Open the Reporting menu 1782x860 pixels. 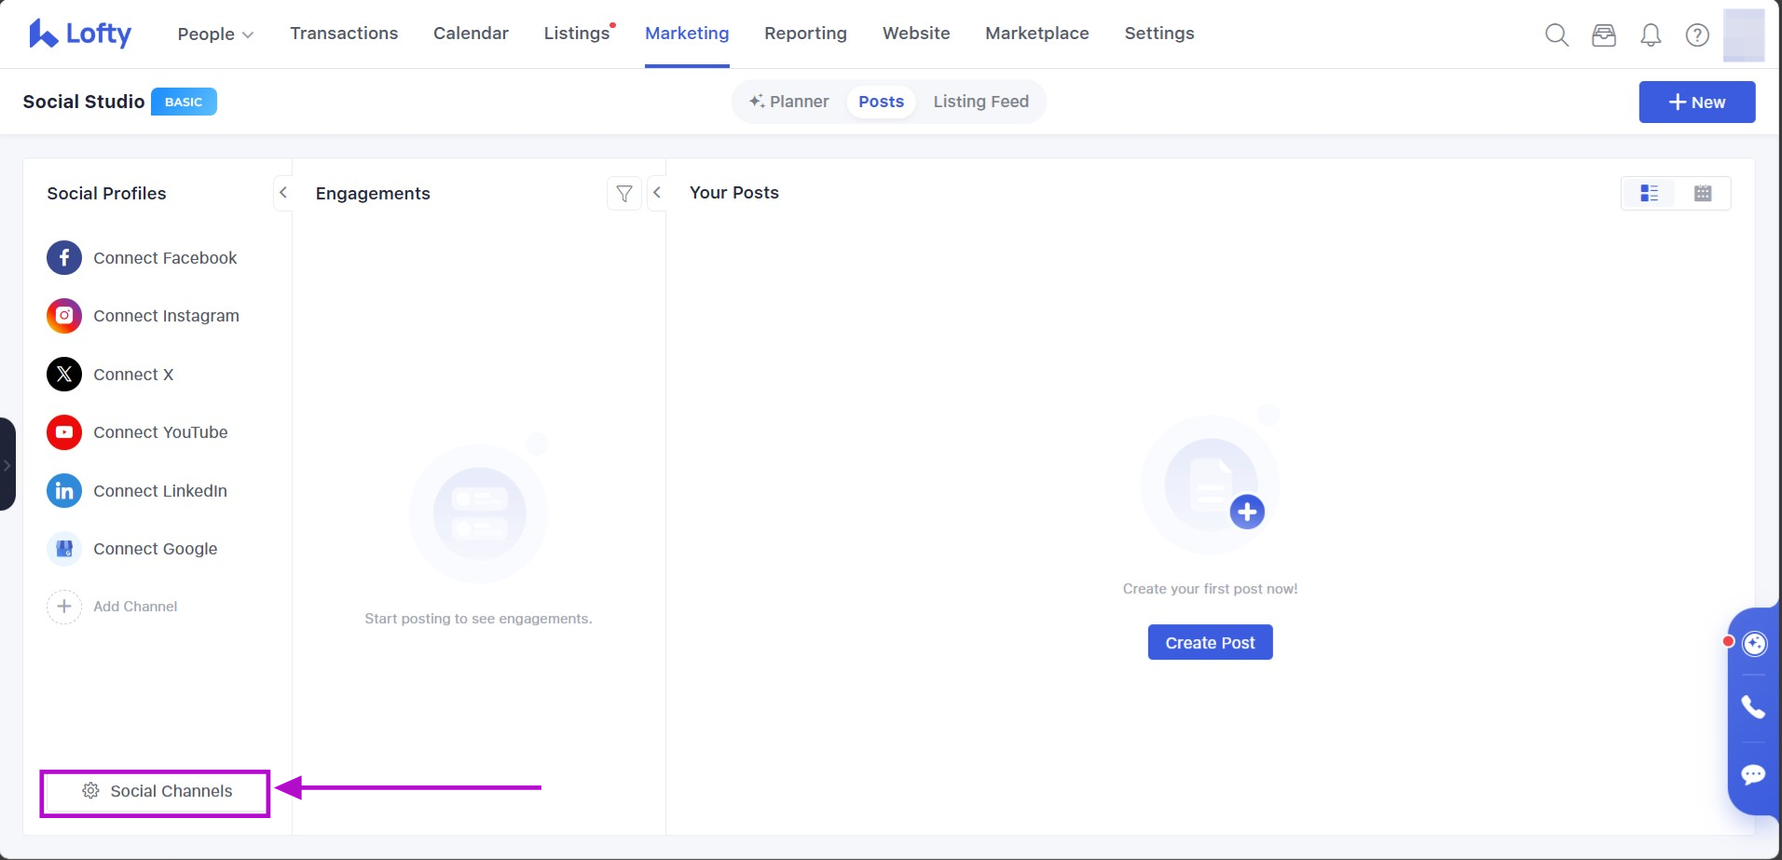click(805, 34)
